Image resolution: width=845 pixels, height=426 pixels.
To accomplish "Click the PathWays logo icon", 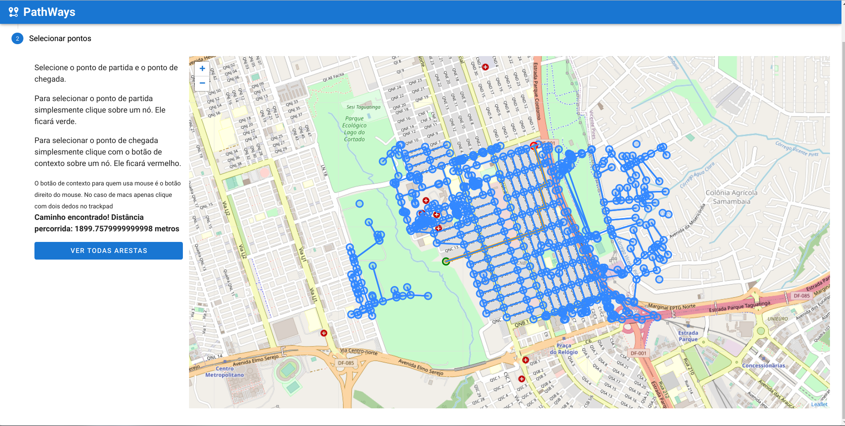I will click(14, 12).
